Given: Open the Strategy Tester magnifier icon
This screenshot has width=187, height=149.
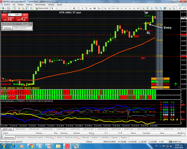Looking at the screenshot, I should (x=31, y=8).
